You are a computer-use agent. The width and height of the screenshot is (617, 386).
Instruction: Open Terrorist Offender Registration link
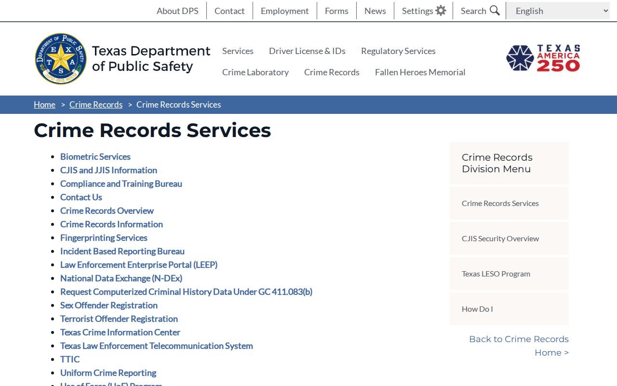(x=119, y=318)
